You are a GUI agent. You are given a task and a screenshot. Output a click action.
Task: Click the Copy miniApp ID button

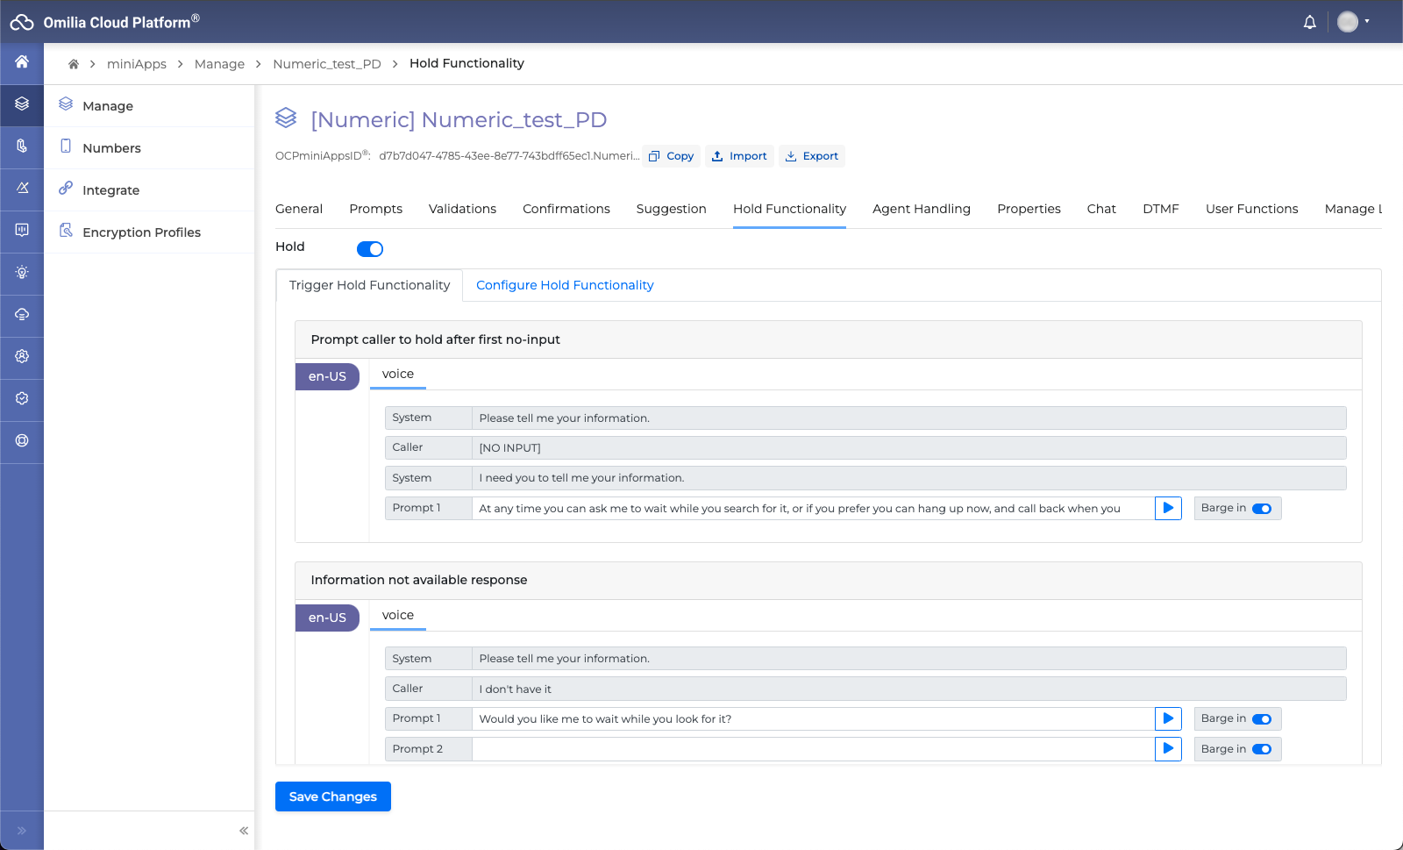click(672, 156)
